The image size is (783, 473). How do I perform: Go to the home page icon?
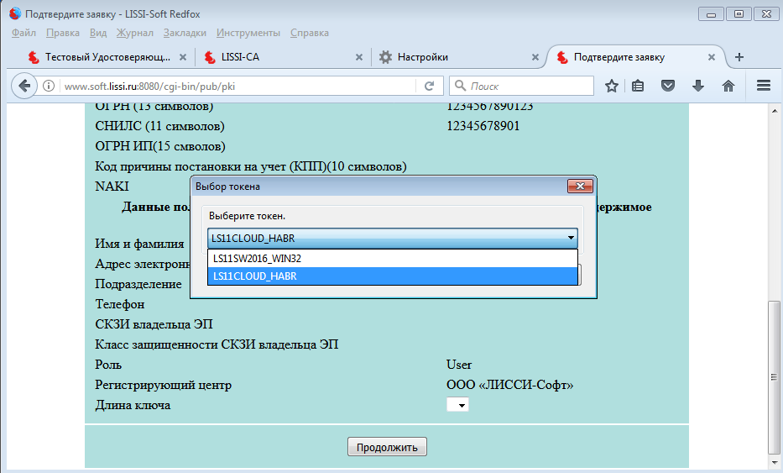728,86
